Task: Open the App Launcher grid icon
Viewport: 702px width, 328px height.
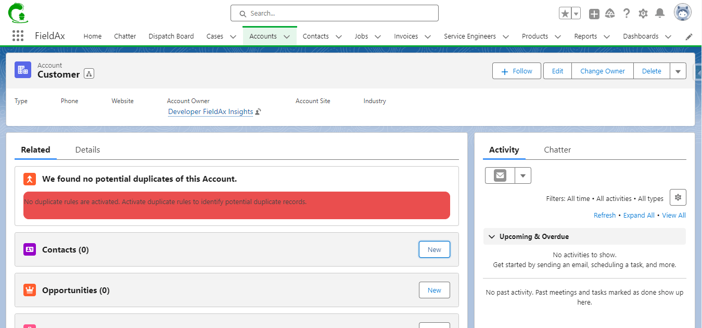Action: [x=18, y=36]
